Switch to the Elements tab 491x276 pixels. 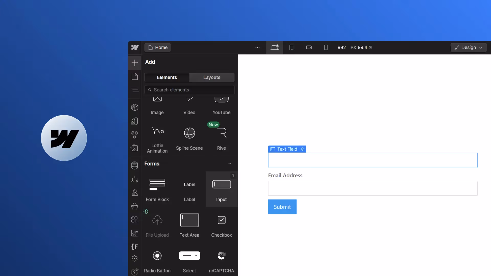[x=167, y=77]
